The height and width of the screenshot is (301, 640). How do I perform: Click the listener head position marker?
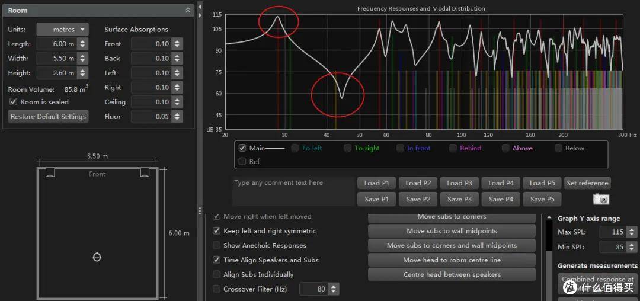tap(97, 257)
